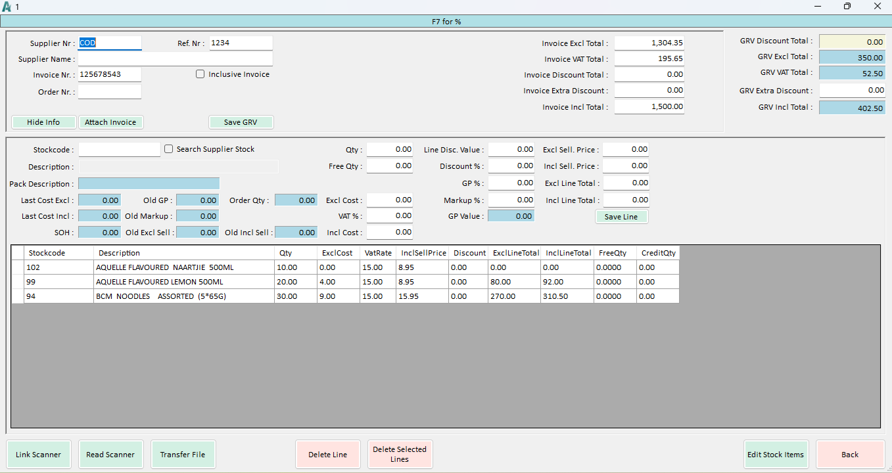Click the Supplier Name text field
The width and height of the screenshot is (892, 473).
click(x=175, y=59)
